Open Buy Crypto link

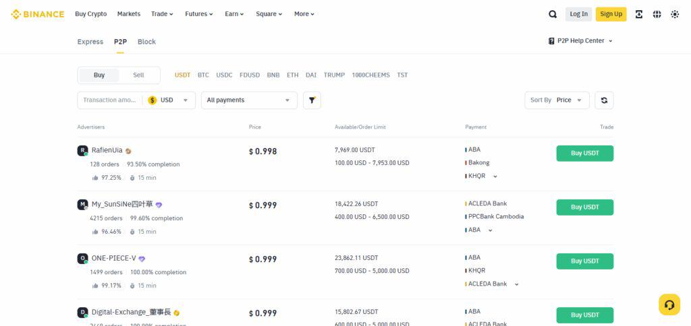point(91,14)
